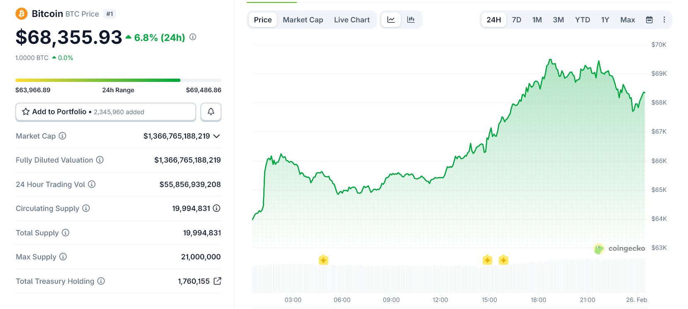
Task: Select the 1M time range
Action: pos(537,20)
